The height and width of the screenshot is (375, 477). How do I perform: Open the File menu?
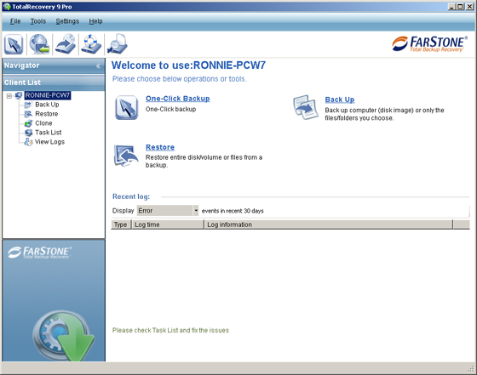click(15, 21)
